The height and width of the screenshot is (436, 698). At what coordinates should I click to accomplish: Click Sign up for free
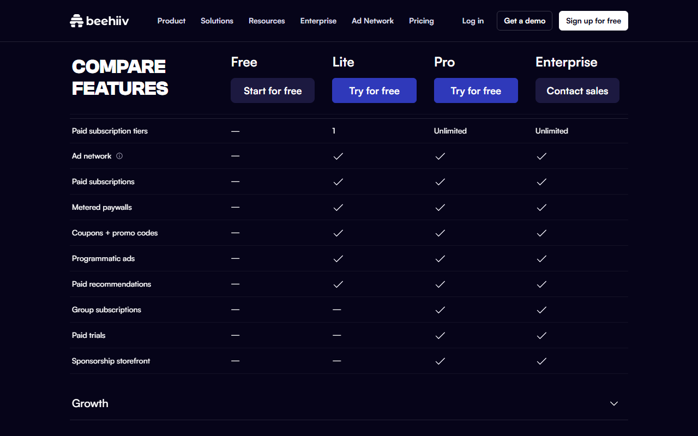coord(593,21)
